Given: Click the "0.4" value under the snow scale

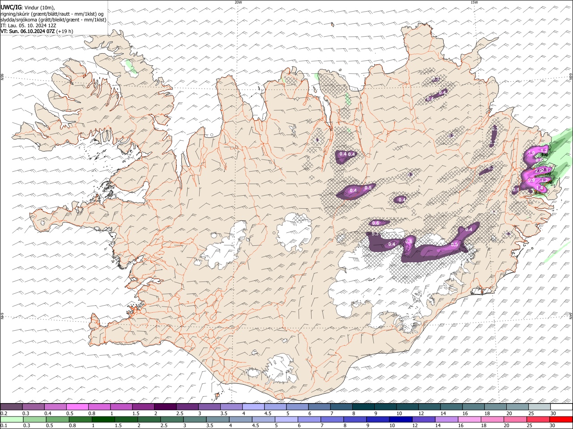Looking at the screenshot, I should pos(47,413).
